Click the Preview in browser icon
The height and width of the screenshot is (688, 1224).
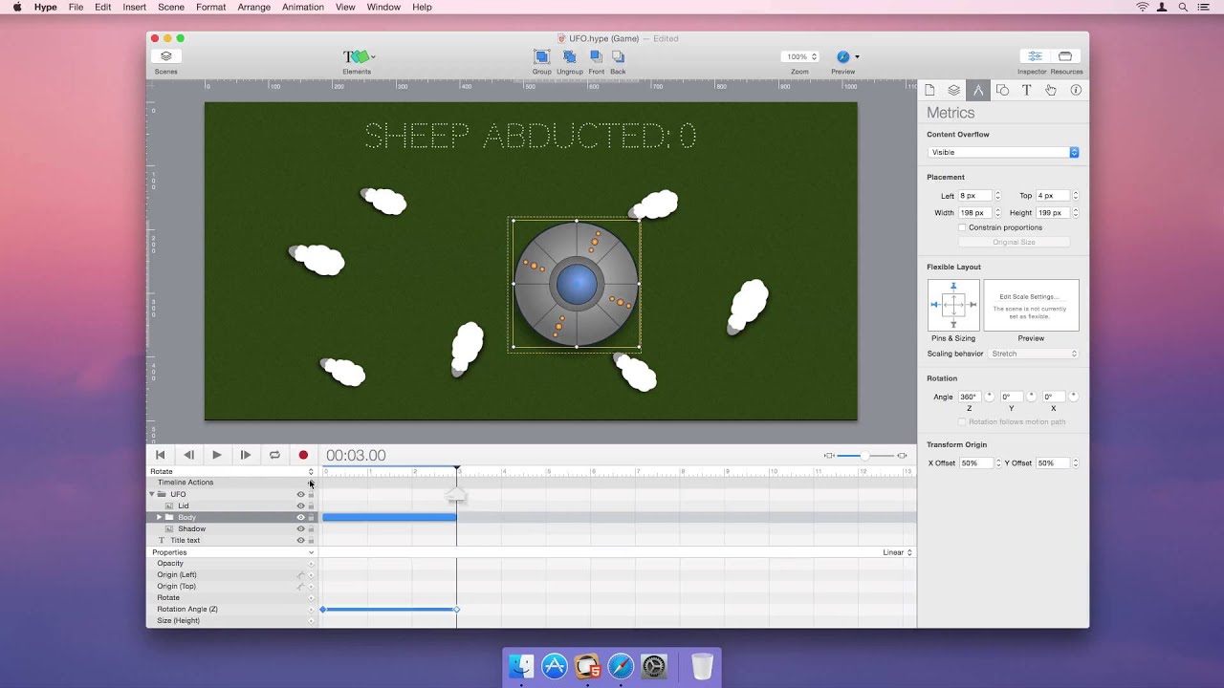click(x=842, y=56)
